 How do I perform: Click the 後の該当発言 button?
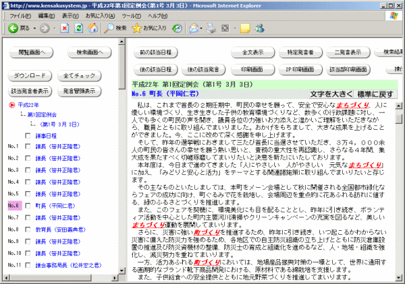[x=203, y=69]
